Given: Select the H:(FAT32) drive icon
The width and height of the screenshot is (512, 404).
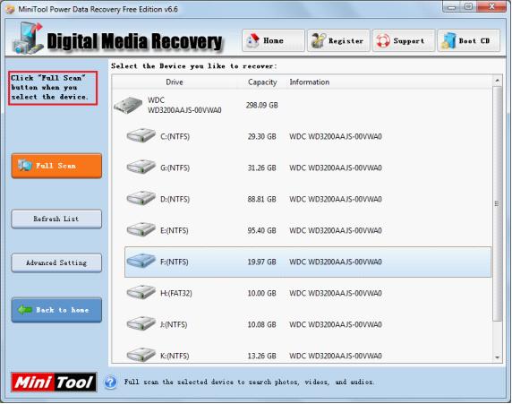Looking at the screenshot, I should 141,292.
